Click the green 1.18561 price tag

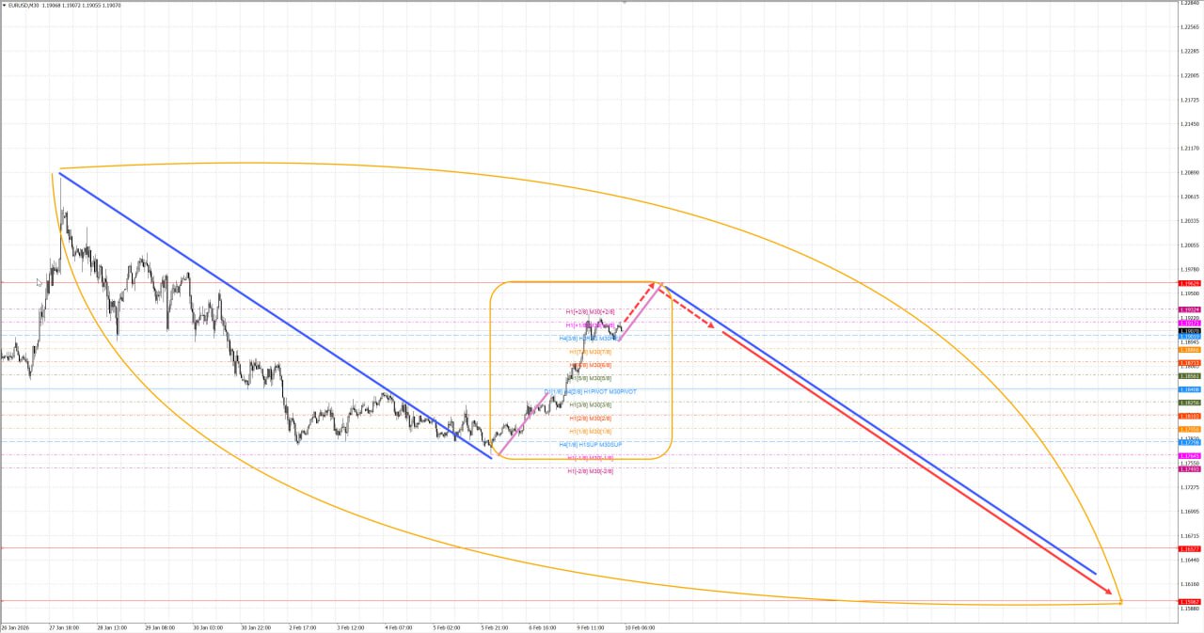(1190, 376)
